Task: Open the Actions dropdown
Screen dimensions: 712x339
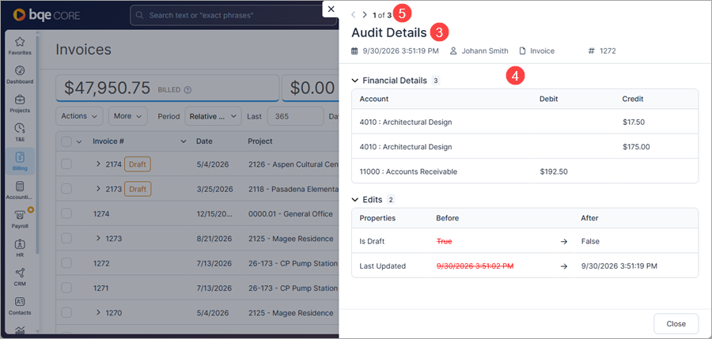Action: (79, 116)
